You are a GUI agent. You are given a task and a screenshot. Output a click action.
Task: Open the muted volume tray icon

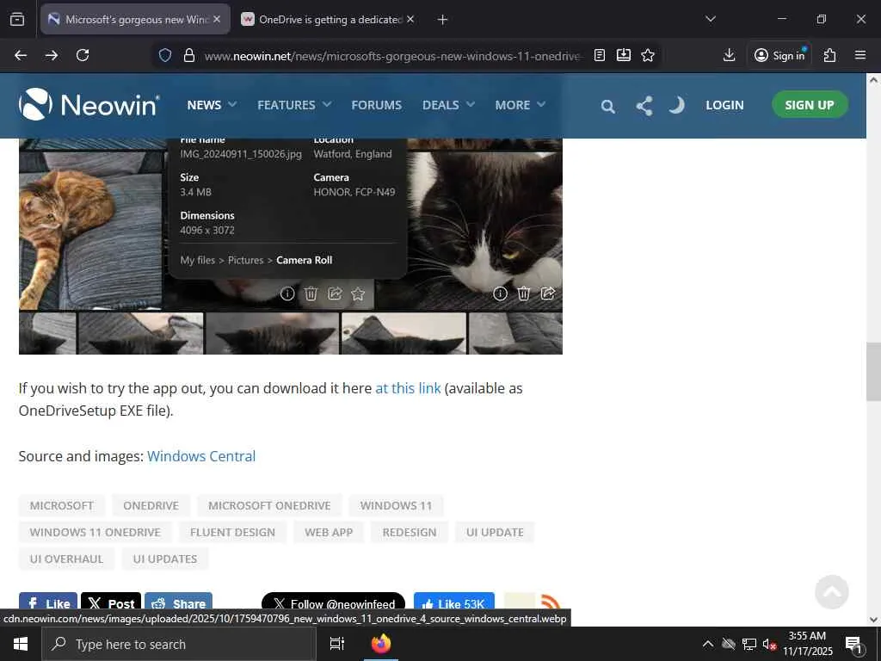[769, 644]
